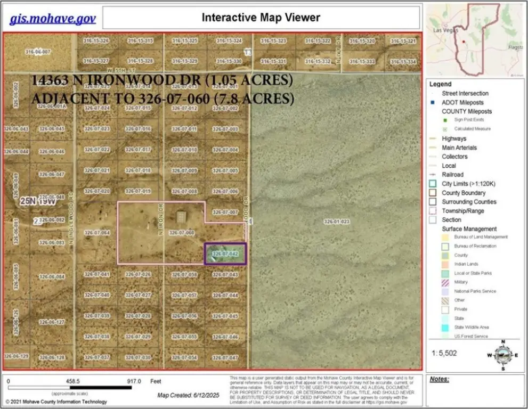Click the north arrow compass rose
This screenshot has width=528, height=409.
502,355
